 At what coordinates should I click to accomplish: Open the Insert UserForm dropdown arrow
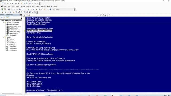7,9
